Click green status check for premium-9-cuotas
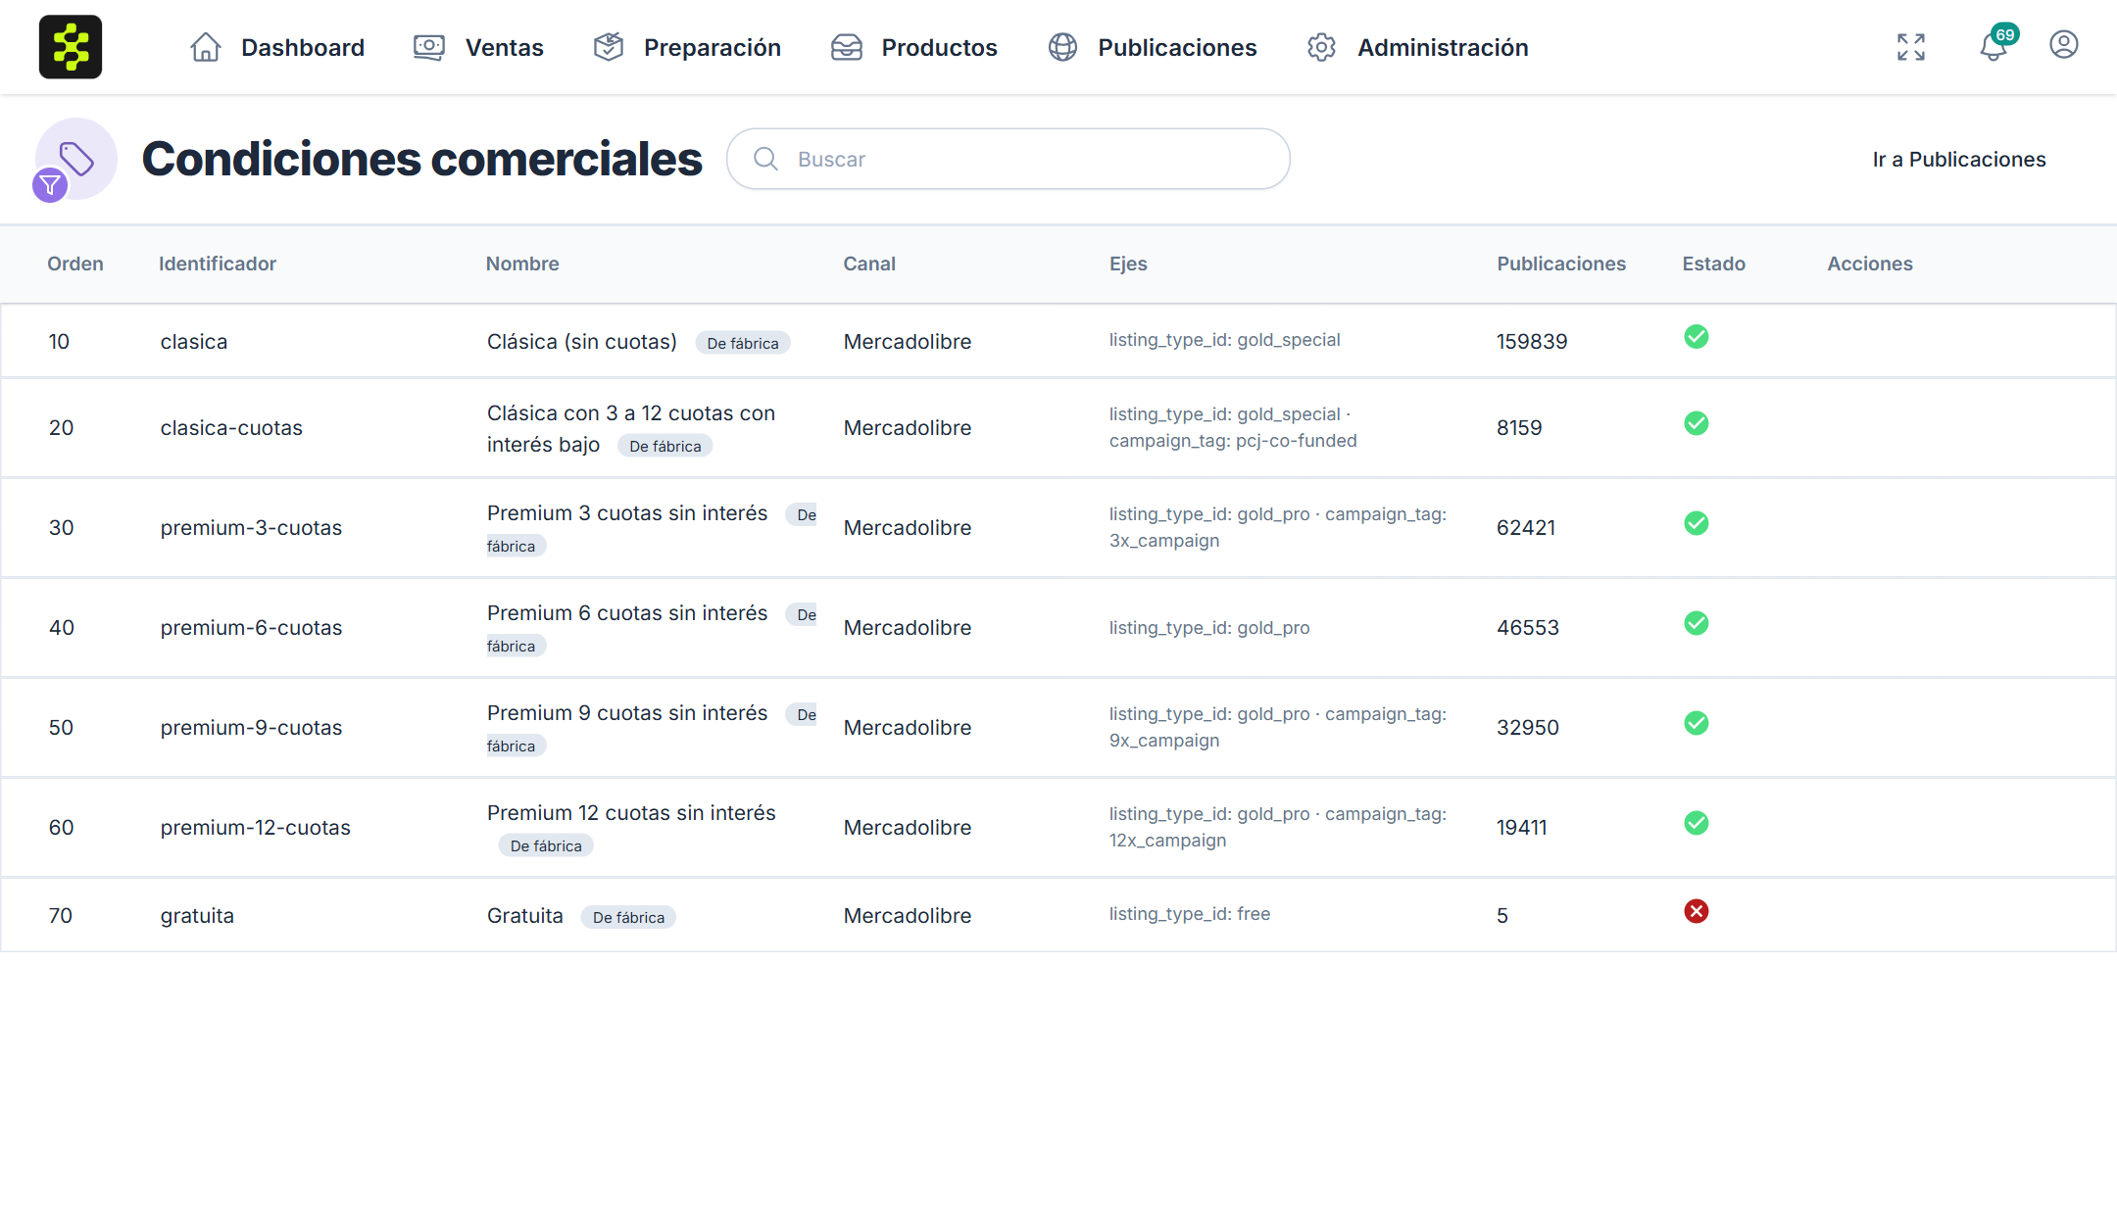 [1697, 723]
